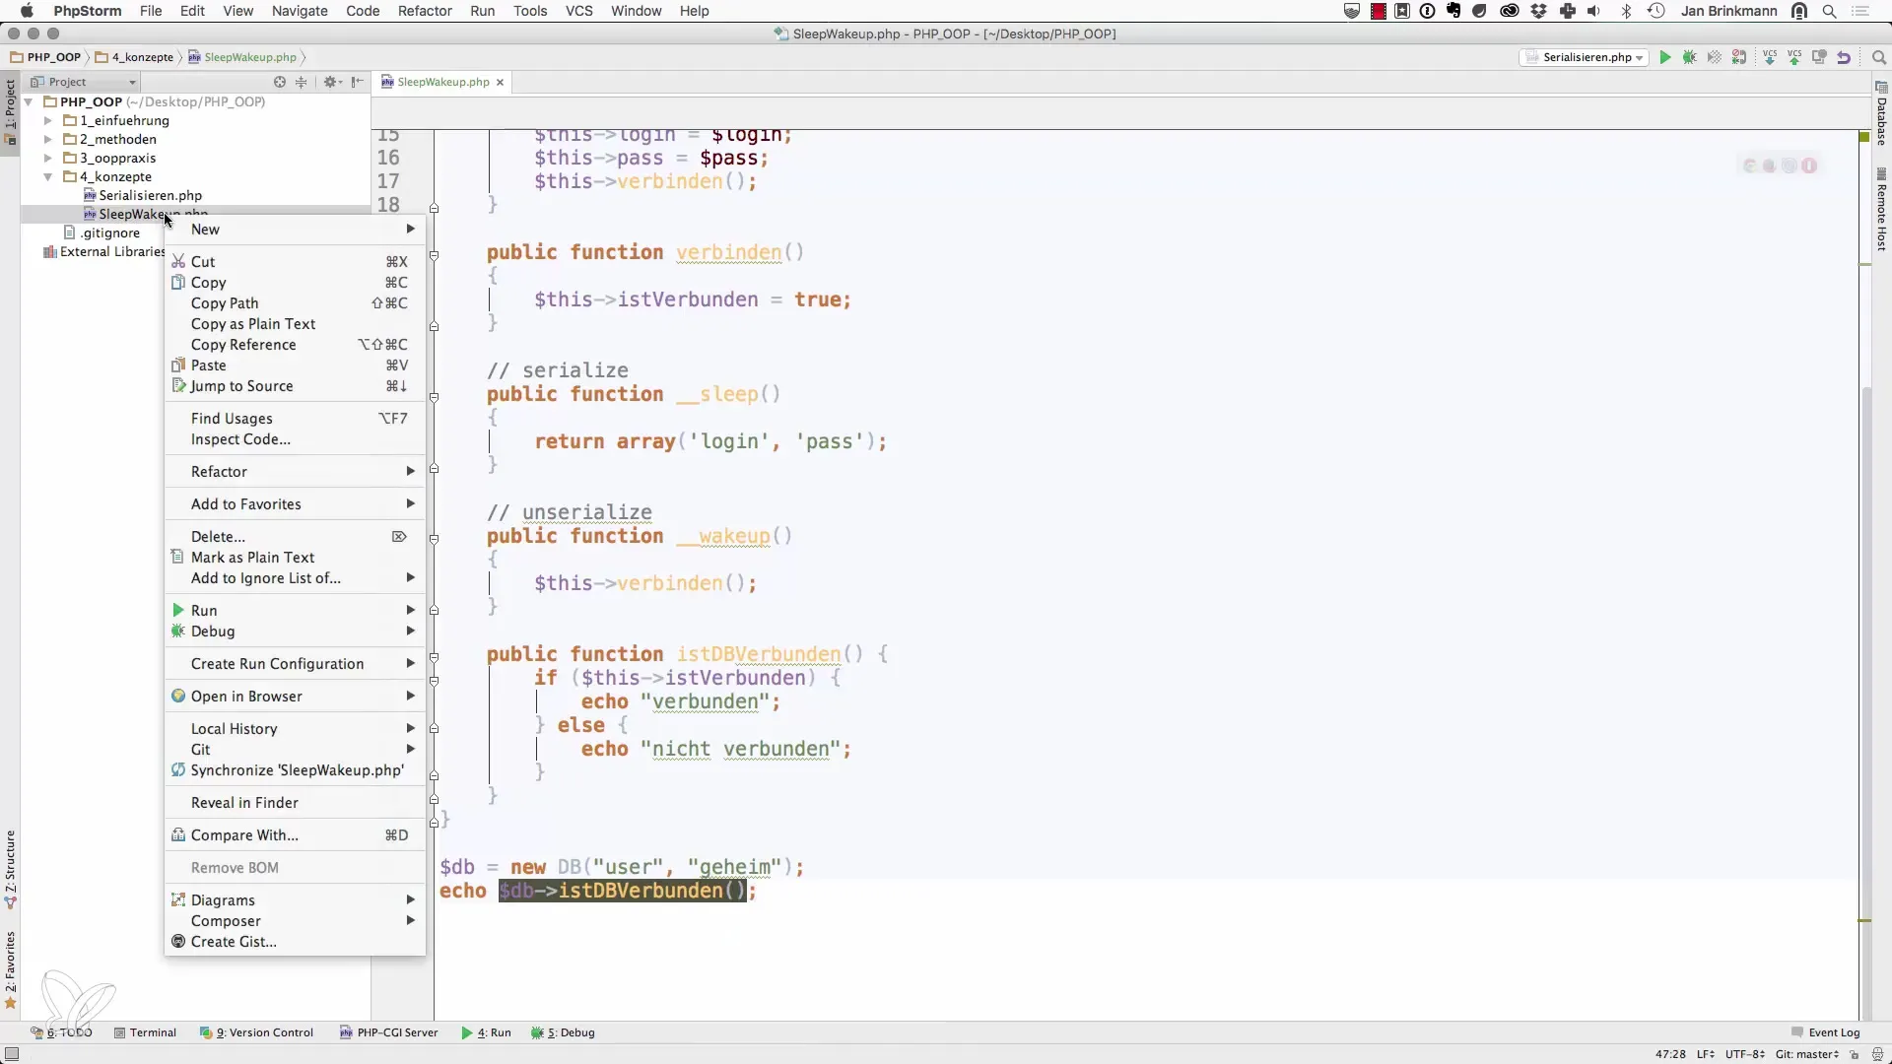The image size is (1892, 1064).
Task: Click the tool window quick access corner icon
Action: [x=12, y=1054]
